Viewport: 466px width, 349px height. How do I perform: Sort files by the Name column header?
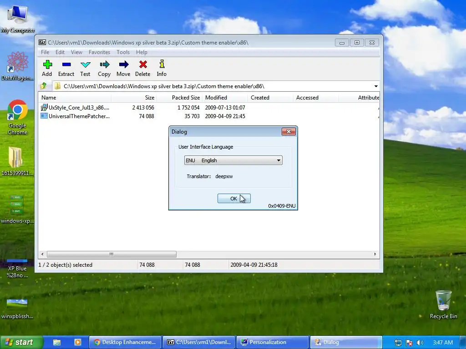[75, 98]
